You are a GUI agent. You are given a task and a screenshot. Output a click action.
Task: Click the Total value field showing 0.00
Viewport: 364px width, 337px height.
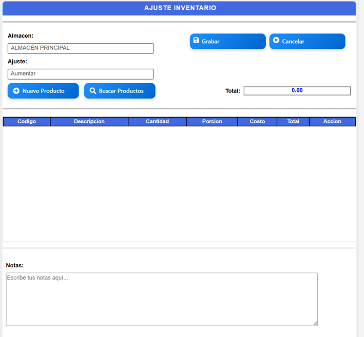click(x=297, y=91)
